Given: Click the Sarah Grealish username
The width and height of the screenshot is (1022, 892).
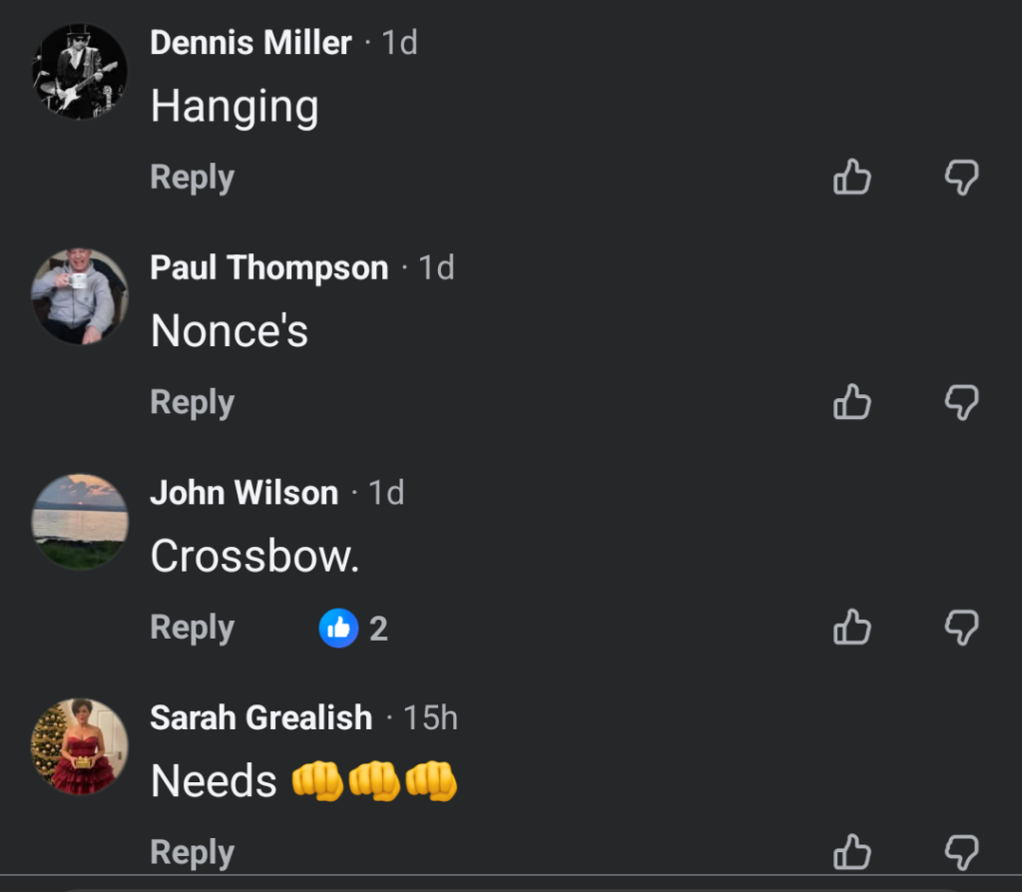Looking at the screenshot, I should (260, 717).
